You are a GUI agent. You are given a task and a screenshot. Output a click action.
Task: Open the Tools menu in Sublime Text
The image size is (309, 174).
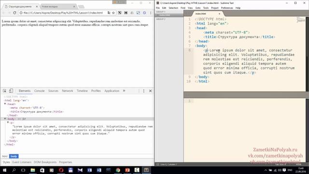[206, 8]
